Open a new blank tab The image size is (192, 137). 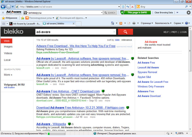79,23
